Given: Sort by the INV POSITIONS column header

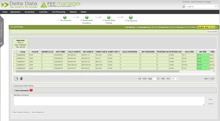Looking at the screenshot, I should [148, 52].
